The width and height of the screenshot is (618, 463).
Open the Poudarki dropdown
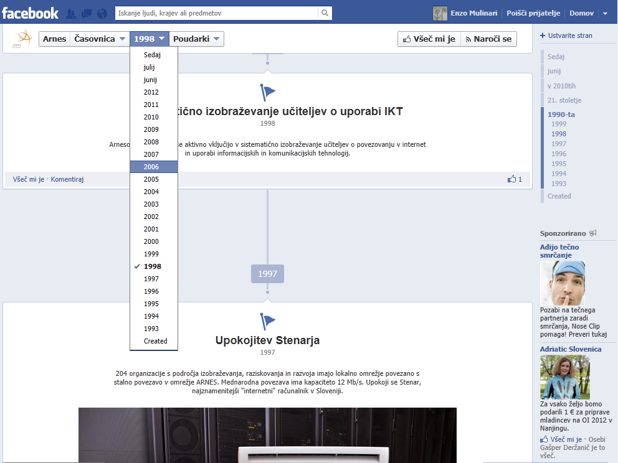coord(196,39)
